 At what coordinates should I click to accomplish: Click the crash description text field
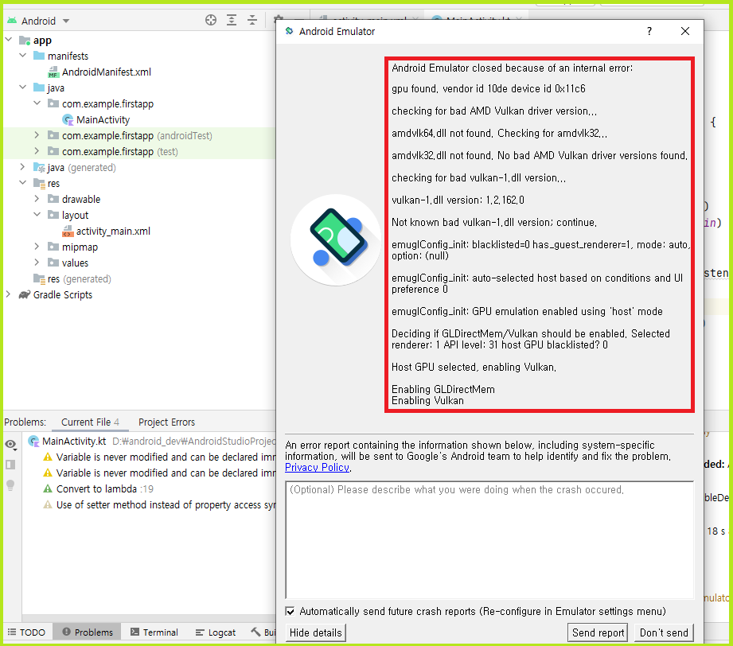489,540
